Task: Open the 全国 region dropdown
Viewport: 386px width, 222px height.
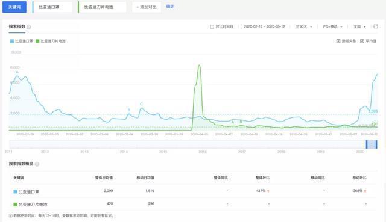Action: click(359, 26)
